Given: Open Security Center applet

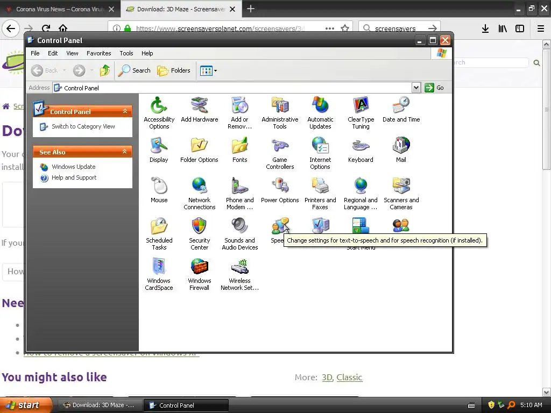Looking at the screenshot, I should pos(199,233).
